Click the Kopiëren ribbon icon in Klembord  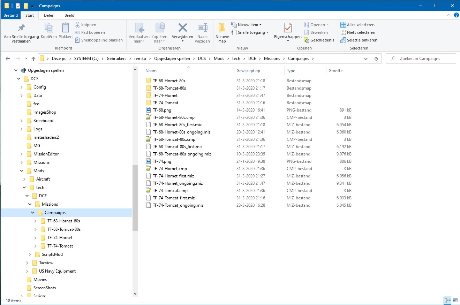[x=49, y=28]
